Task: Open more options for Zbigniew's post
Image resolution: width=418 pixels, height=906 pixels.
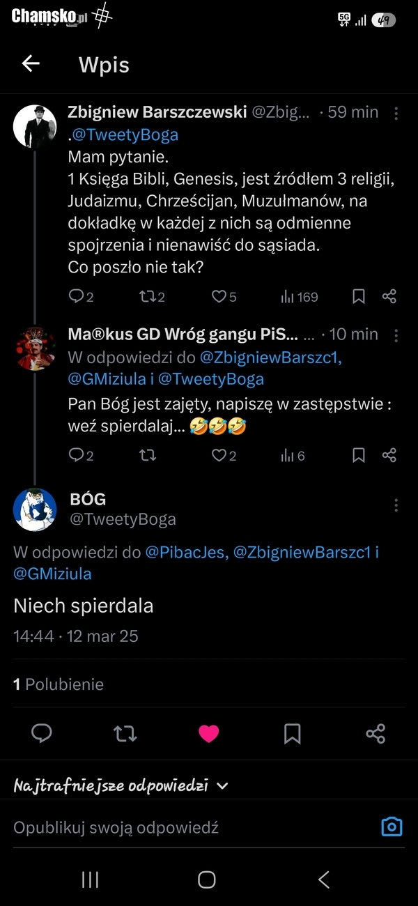Action: point(396,113)
